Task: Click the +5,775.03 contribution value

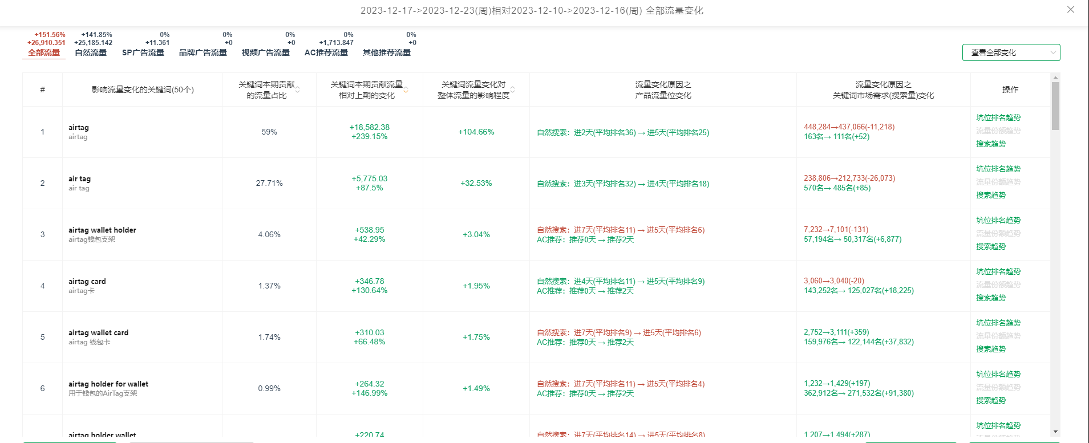Action: 370,179
